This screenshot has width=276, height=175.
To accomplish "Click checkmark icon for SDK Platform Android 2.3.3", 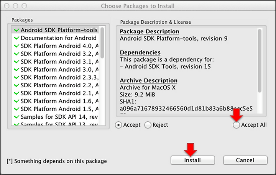I will click(16, 77).
